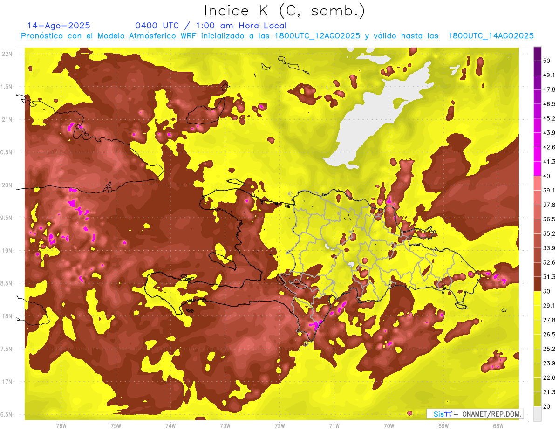This screenshot has height=432, width=559.
Task: Click the '35.2' color scale label
Action: pyautogui.click(x=549, y=233)
